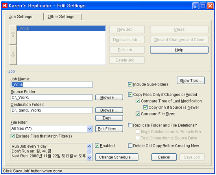The height and width of the screenshot is (175, 216).
Task: Click the 'Run Job every 1 day' text
Action: pos(29,146)
